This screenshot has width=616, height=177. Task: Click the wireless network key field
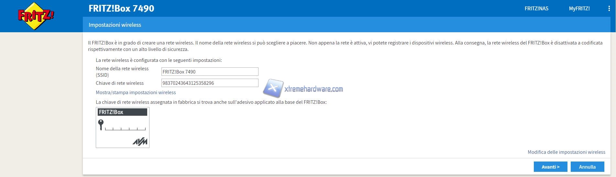point(210,83)
